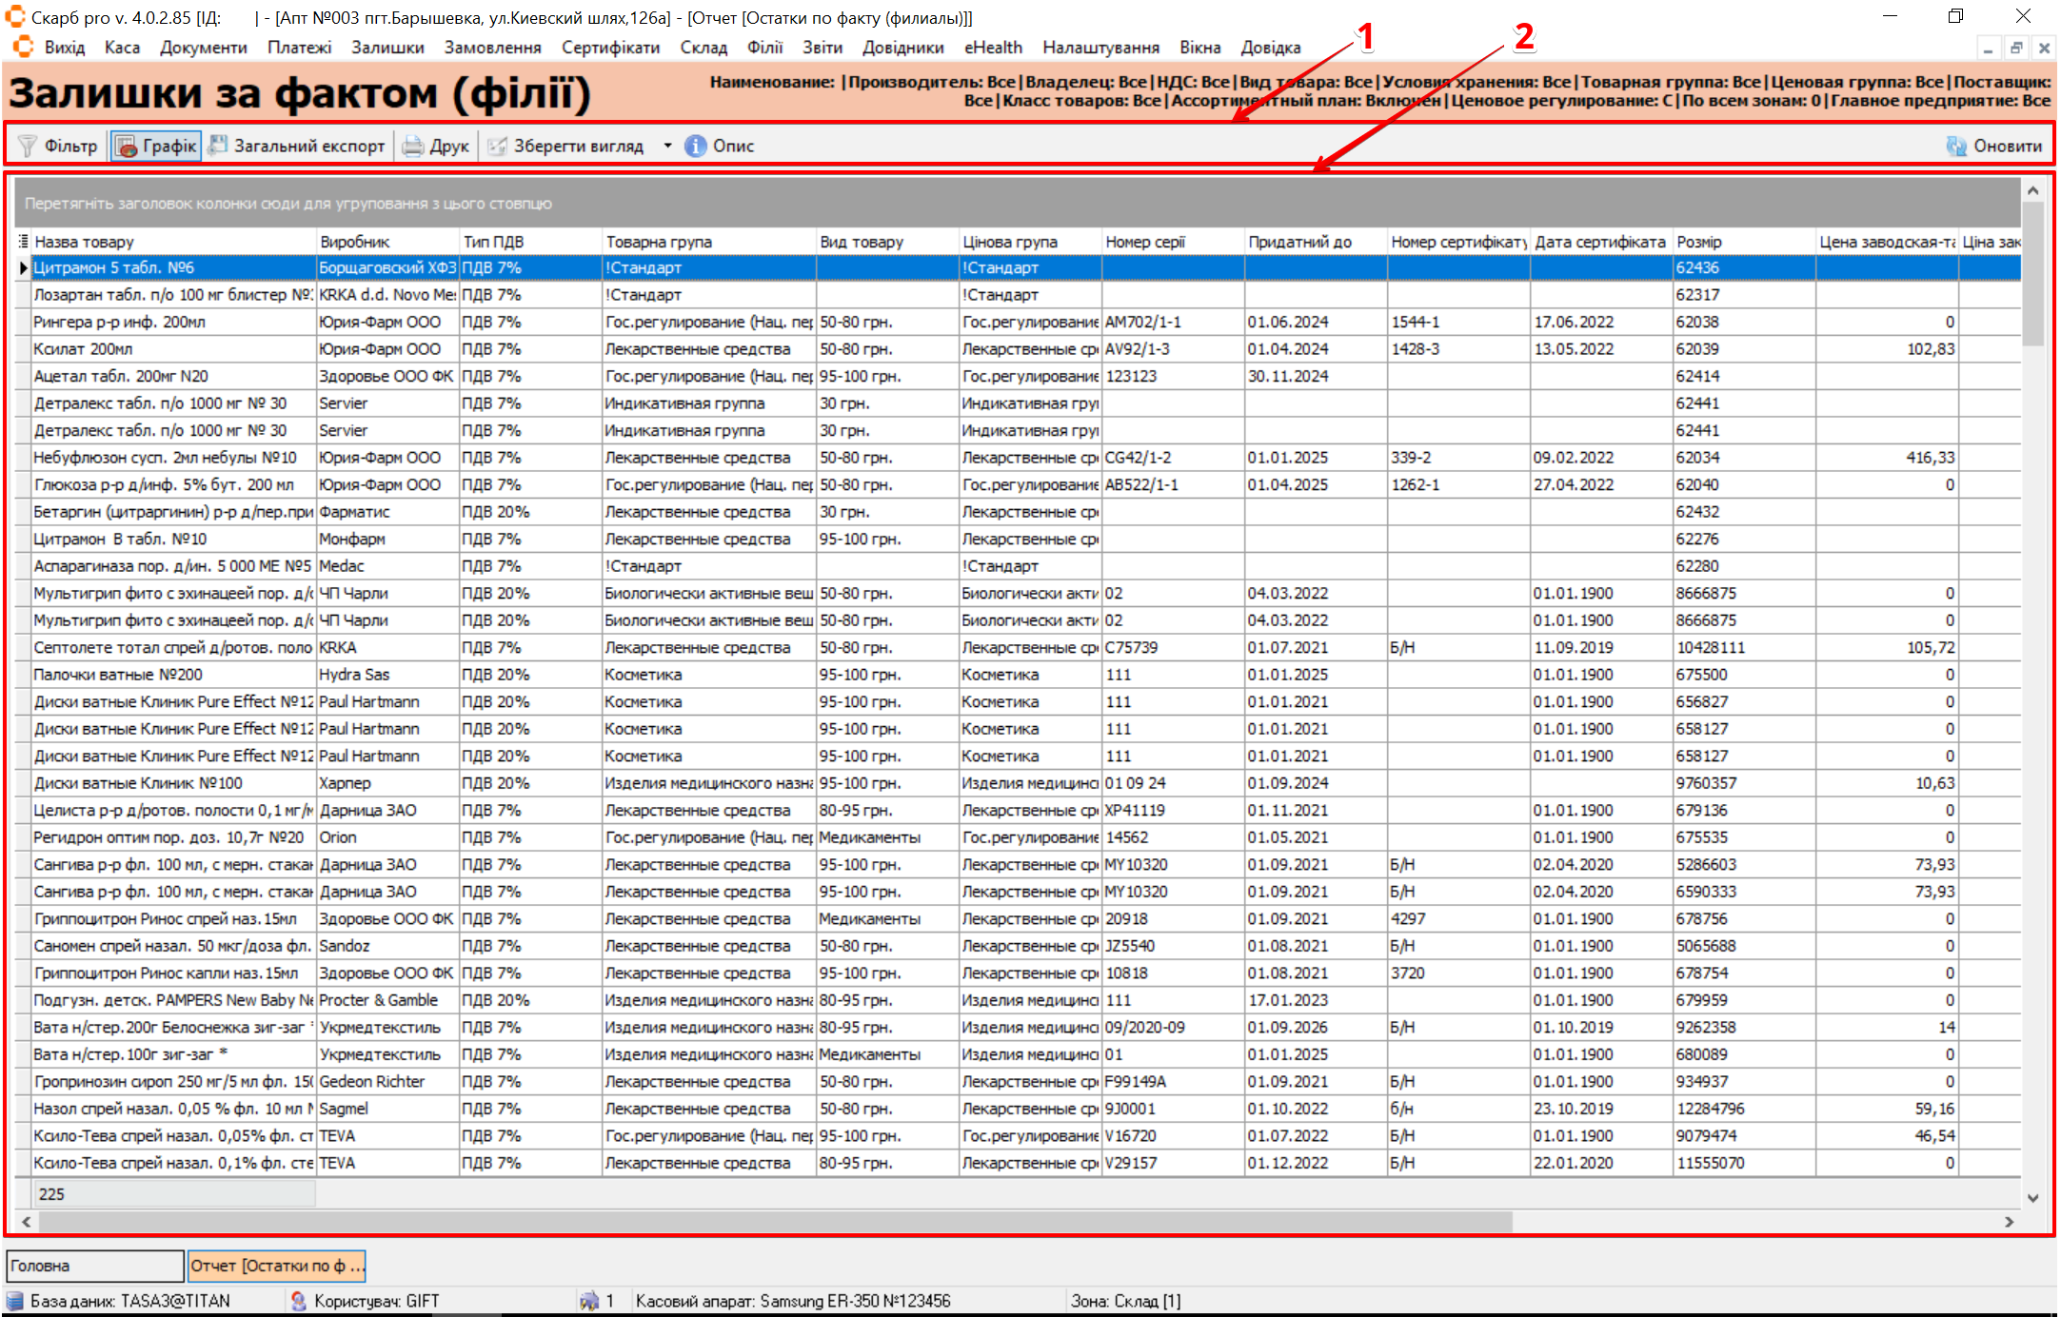Viewport: 2061px width, 1317px height.
Task: Click the Друк printer icon
Action: (412, 146)
